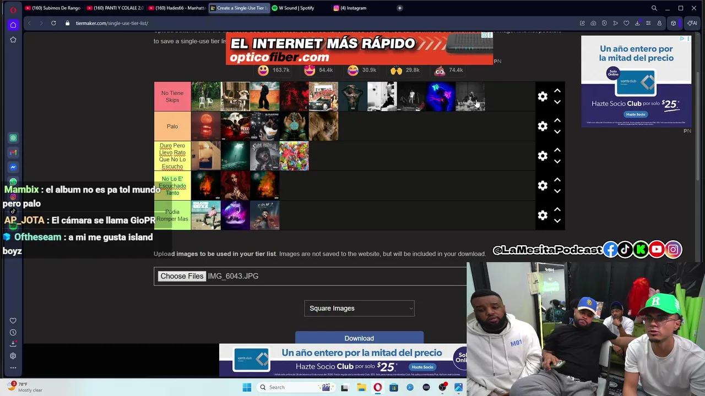Open sidebar heart pinboards icon
This screenshot has width=705, height=396.
(13, 321)
